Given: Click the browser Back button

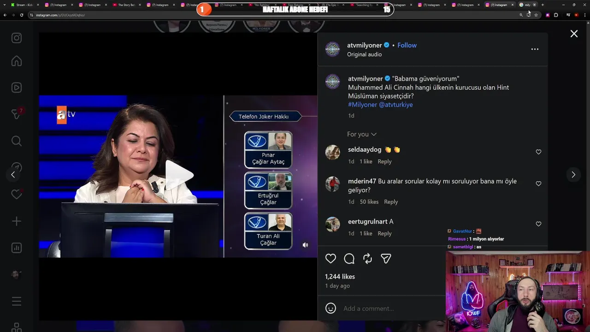Looking at the screenshot, I should click(5, 15).
